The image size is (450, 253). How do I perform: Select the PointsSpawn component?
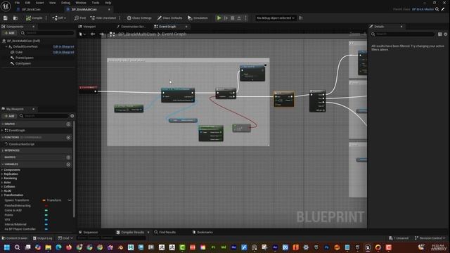pos(25,58)
